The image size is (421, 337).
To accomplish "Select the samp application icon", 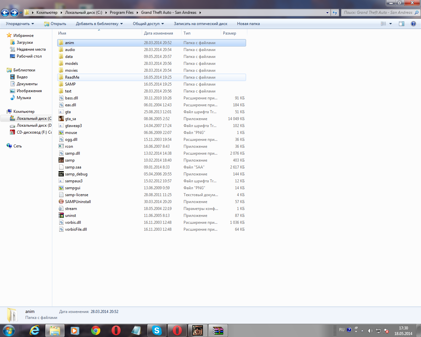I will click(x=61, y=160).
